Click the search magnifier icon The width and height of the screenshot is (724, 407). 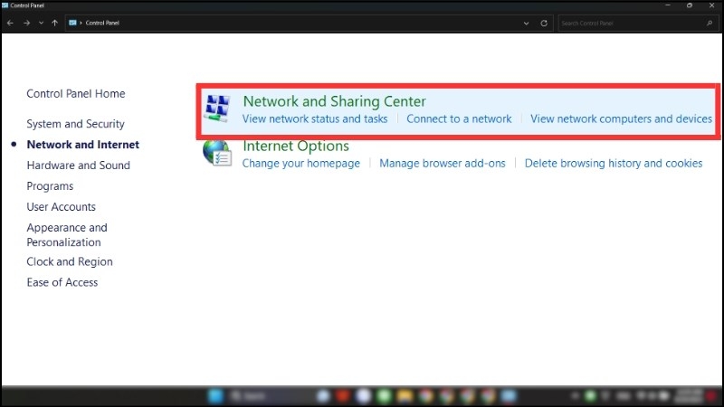707,23
